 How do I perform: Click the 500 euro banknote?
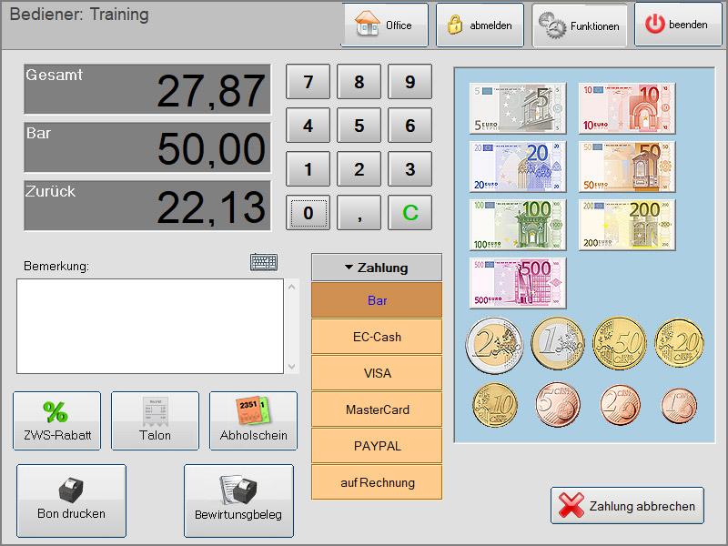coord(518,283)
